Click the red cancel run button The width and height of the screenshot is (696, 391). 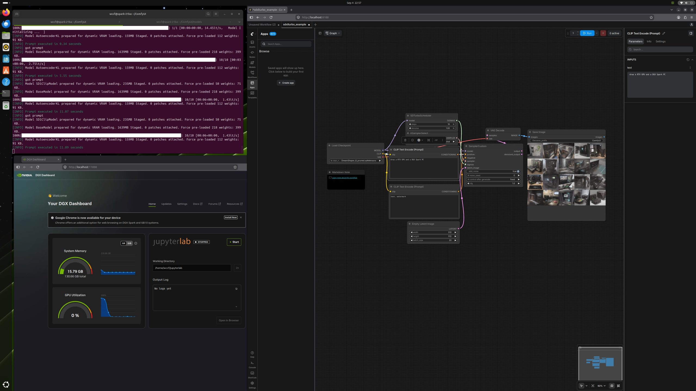point(603,33)
